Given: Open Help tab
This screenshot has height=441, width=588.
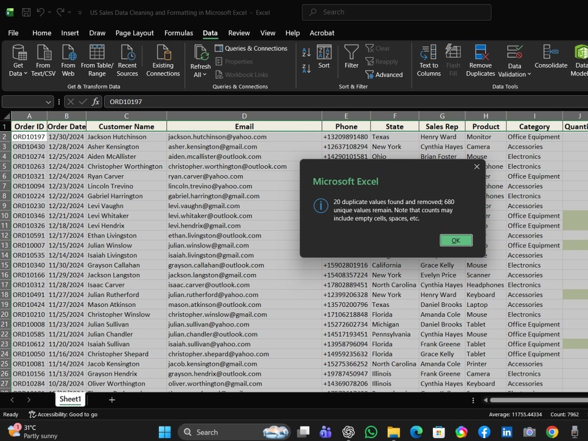Looking at the screenshot, I should click(292, 33).
